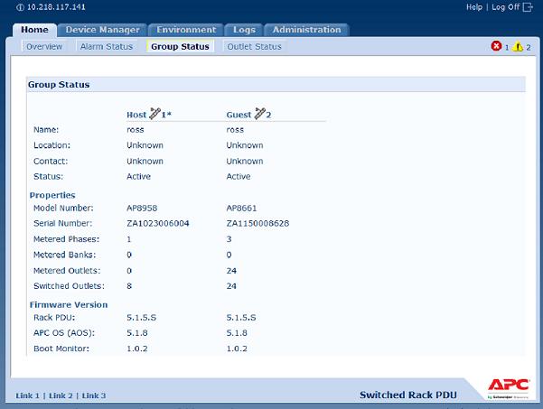Click the Metered Phases label
This screenshot has height=409, width=543.
[x=67, y=239]
